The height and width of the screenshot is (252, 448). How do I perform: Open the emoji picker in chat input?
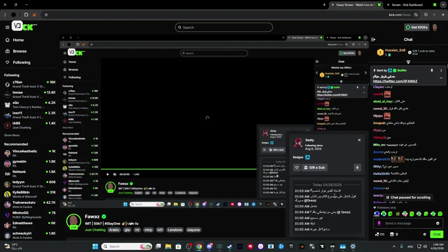438,223
